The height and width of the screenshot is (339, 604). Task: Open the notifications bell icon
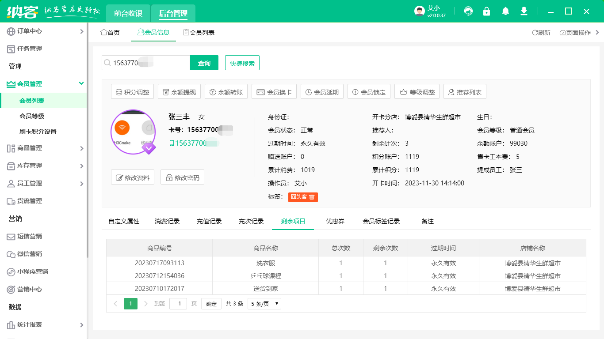point(505,11)
